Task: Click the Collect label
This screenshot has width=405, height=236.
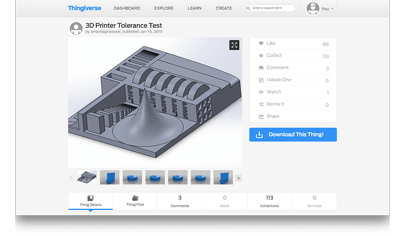Action: 274,56
